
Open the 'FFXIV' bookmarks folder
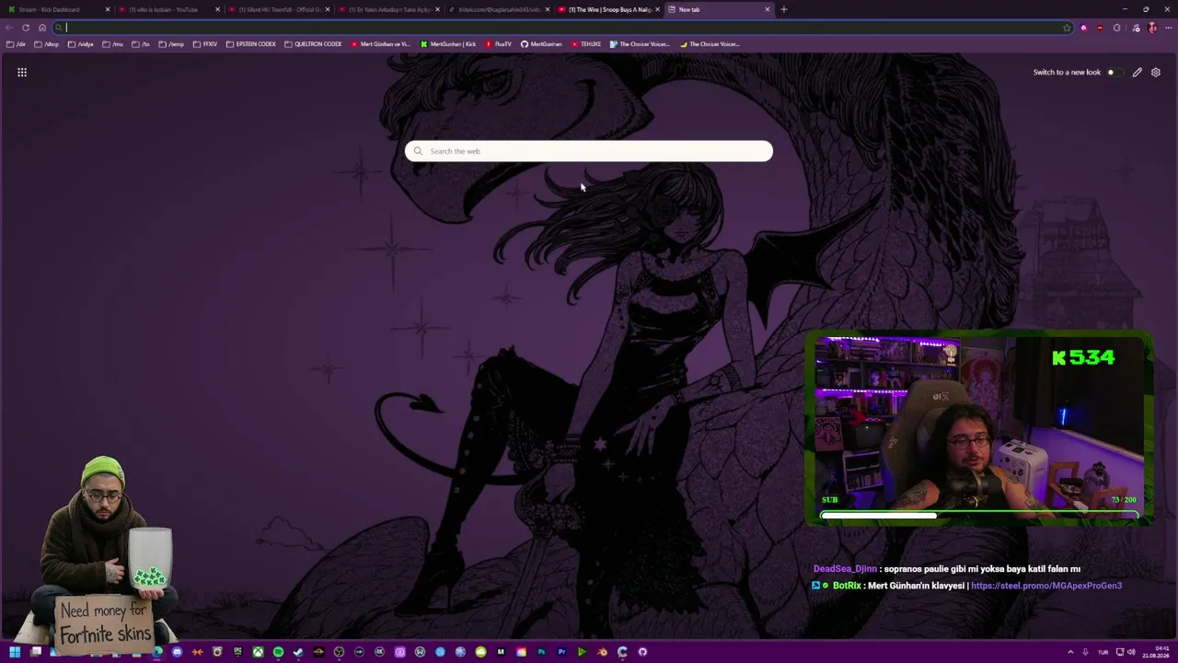click(205, 44)
